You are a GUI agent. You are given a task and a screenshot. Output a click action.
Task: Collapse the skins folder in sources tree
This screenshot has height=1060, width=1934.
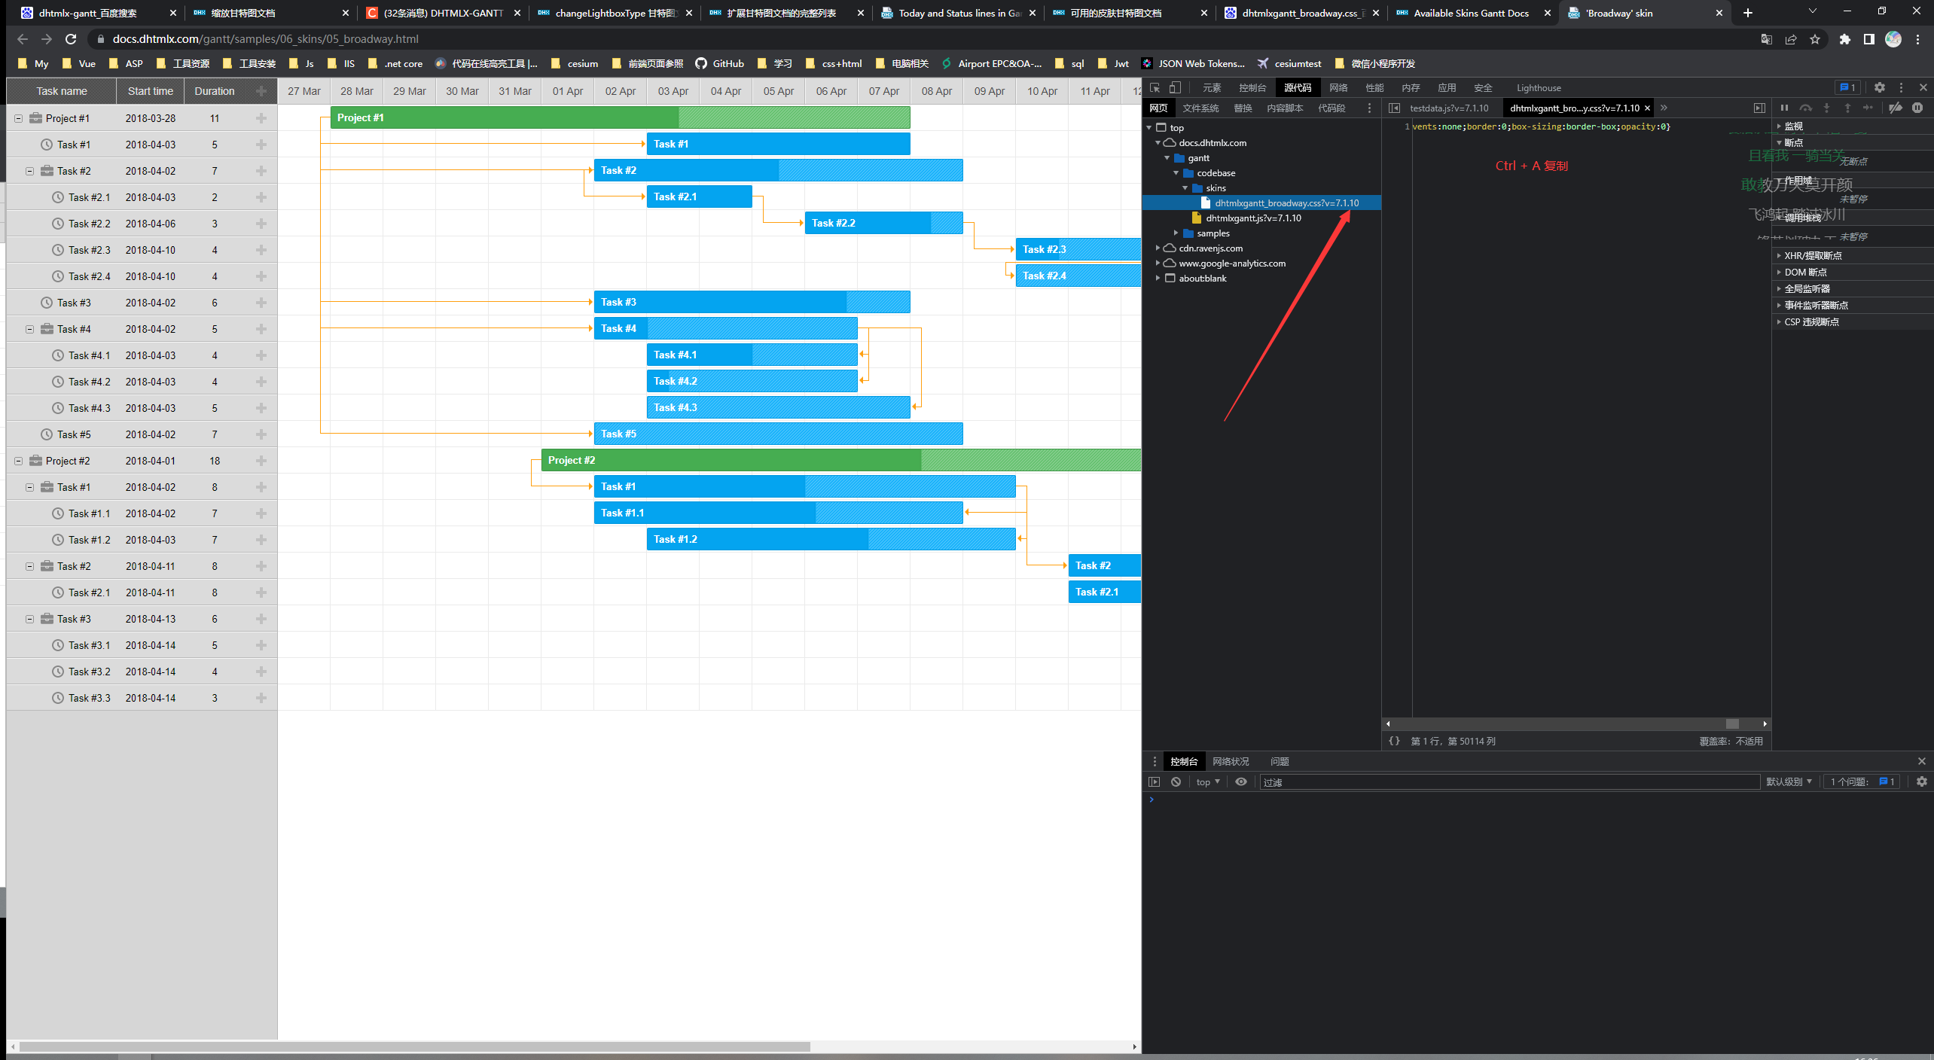(1185, 188)
